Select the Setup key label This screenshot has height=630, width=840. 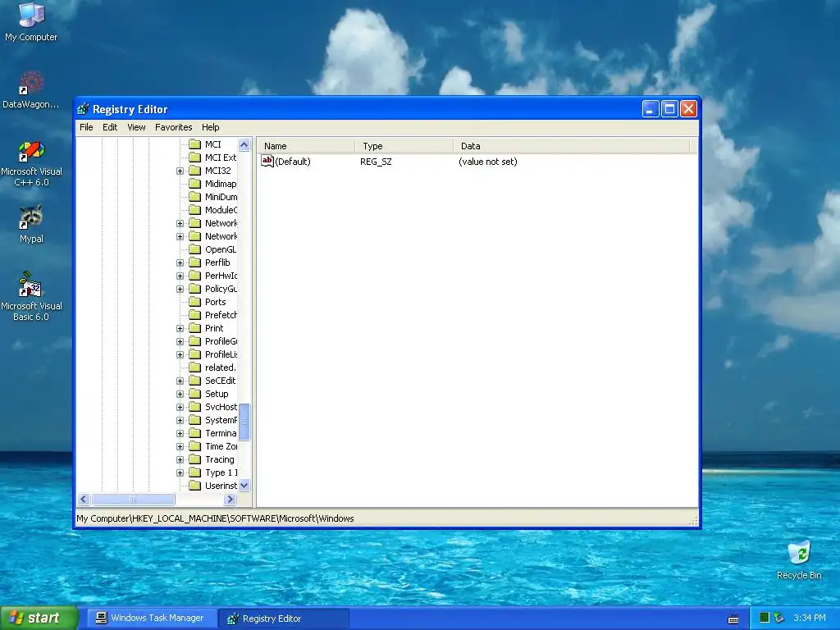pos(217,394)
